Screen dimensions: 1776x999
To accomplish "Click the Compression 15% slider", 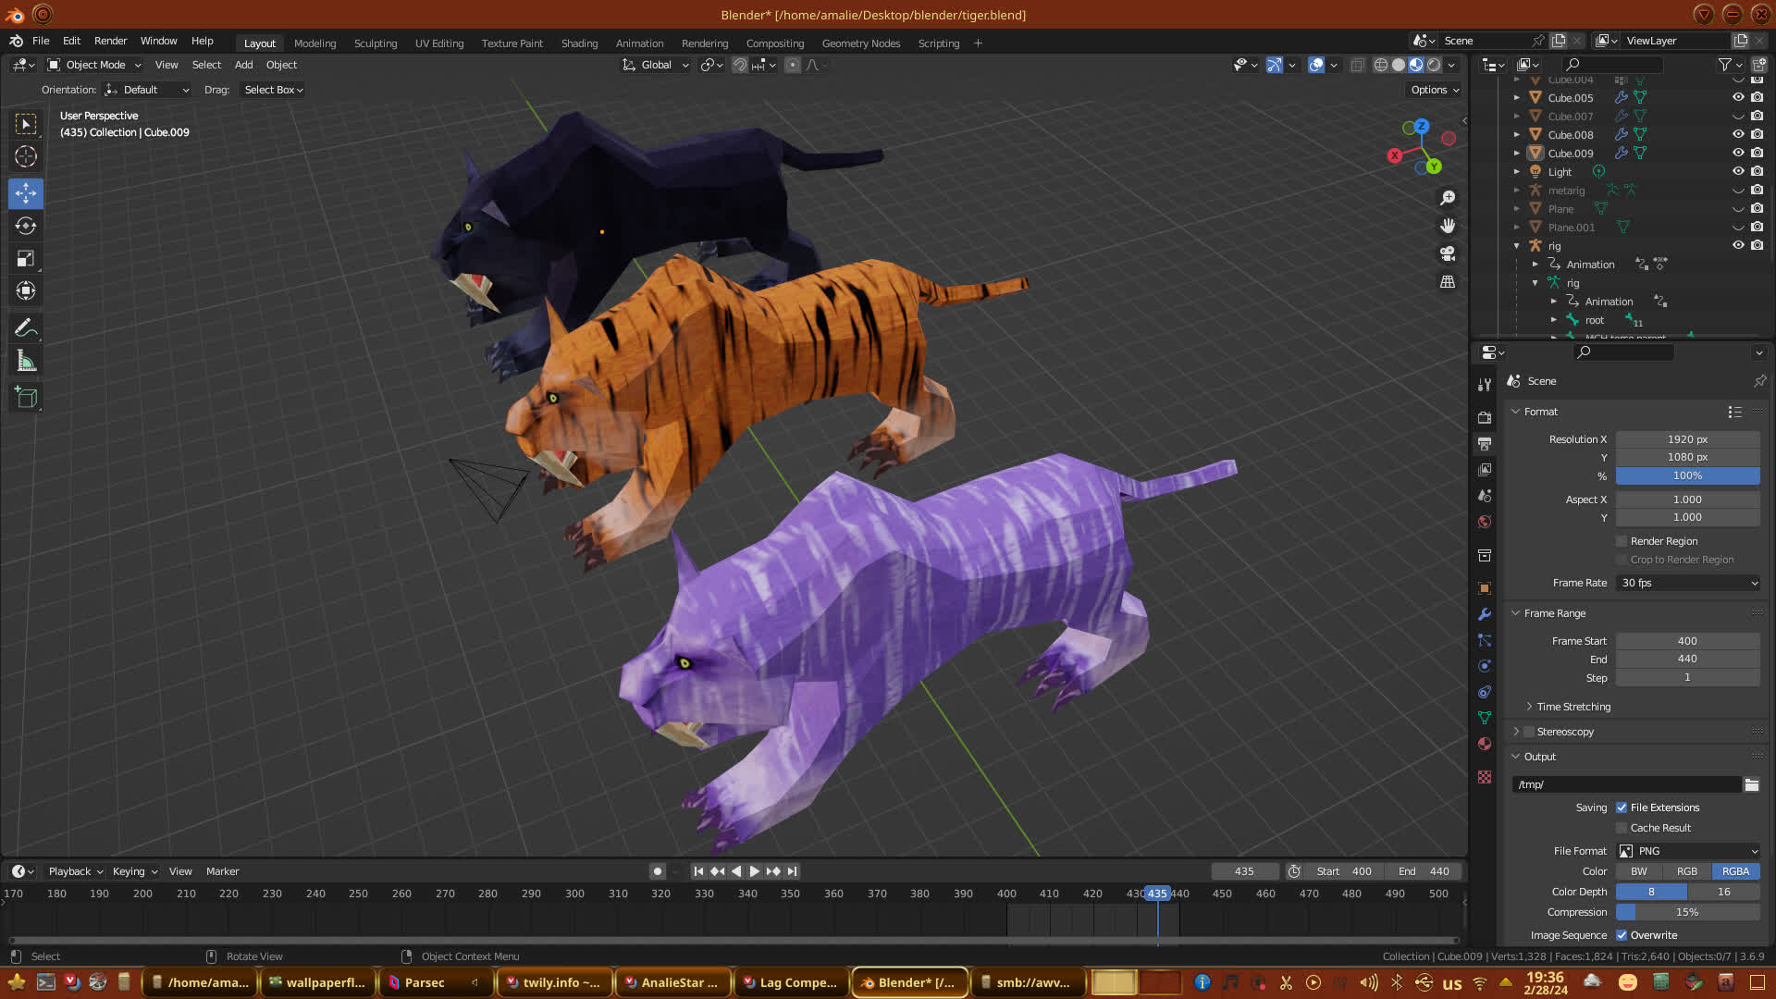I will click(1687, 912).
